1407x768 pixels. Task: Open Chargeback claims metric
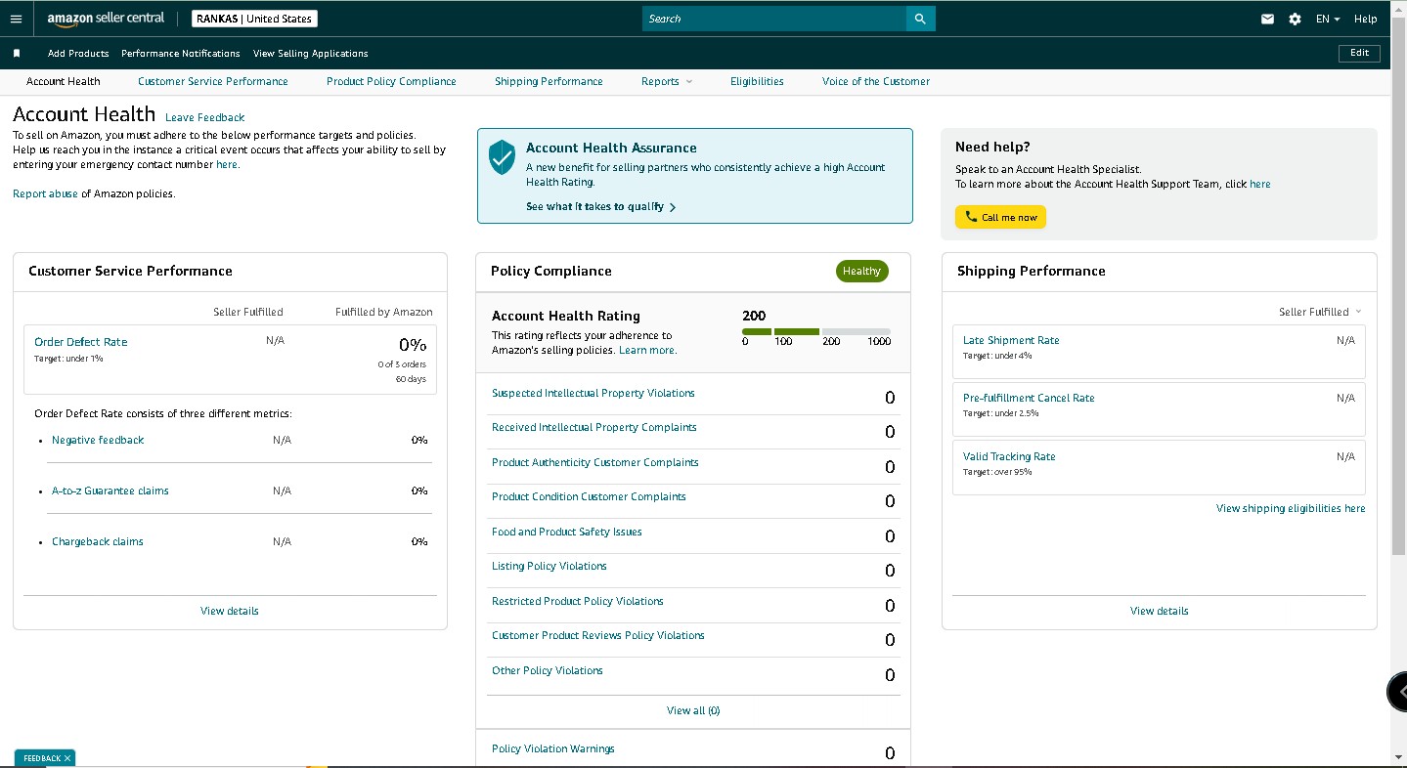click(x=98, y=541)
